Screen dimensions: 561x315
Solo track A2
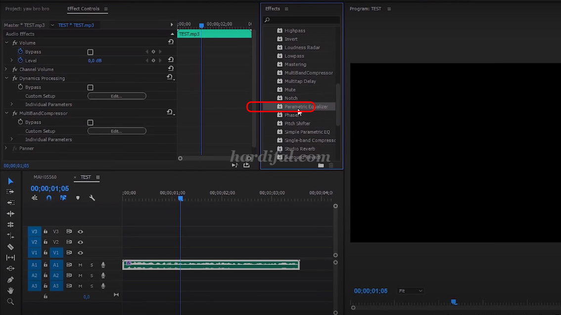click(92, 275)
